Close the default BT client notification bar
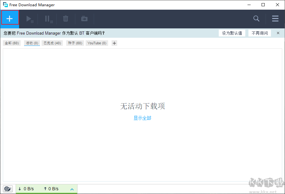285x194 pixels. click(278, 33)
